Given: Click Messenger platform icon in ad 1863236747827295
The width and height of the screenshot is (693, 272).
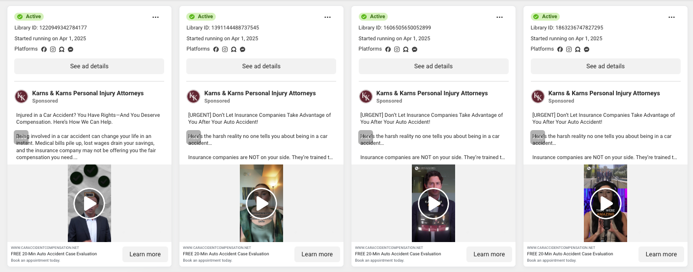Looking at the screenshot, I should coord(587,50).
